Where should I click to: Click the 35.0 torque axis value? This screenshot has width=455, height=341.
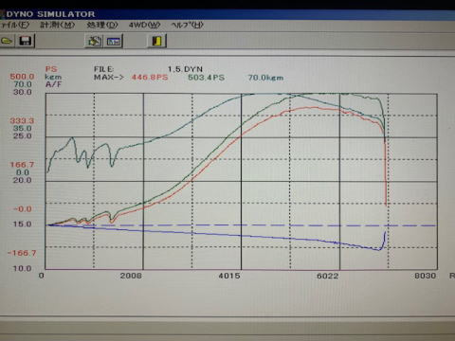click(22, 128)
